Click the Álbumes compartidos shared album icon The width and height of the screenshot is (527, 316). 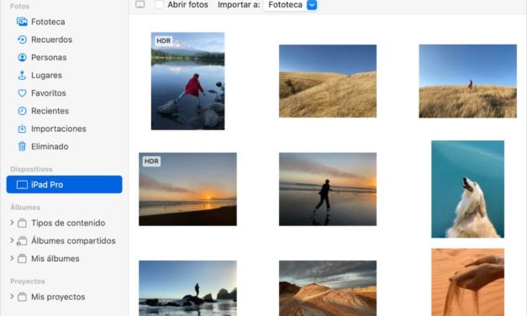coord(22,241)
